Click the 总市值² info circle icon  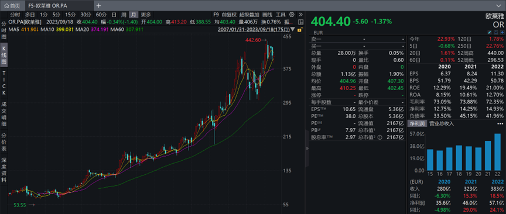(379, 137)
